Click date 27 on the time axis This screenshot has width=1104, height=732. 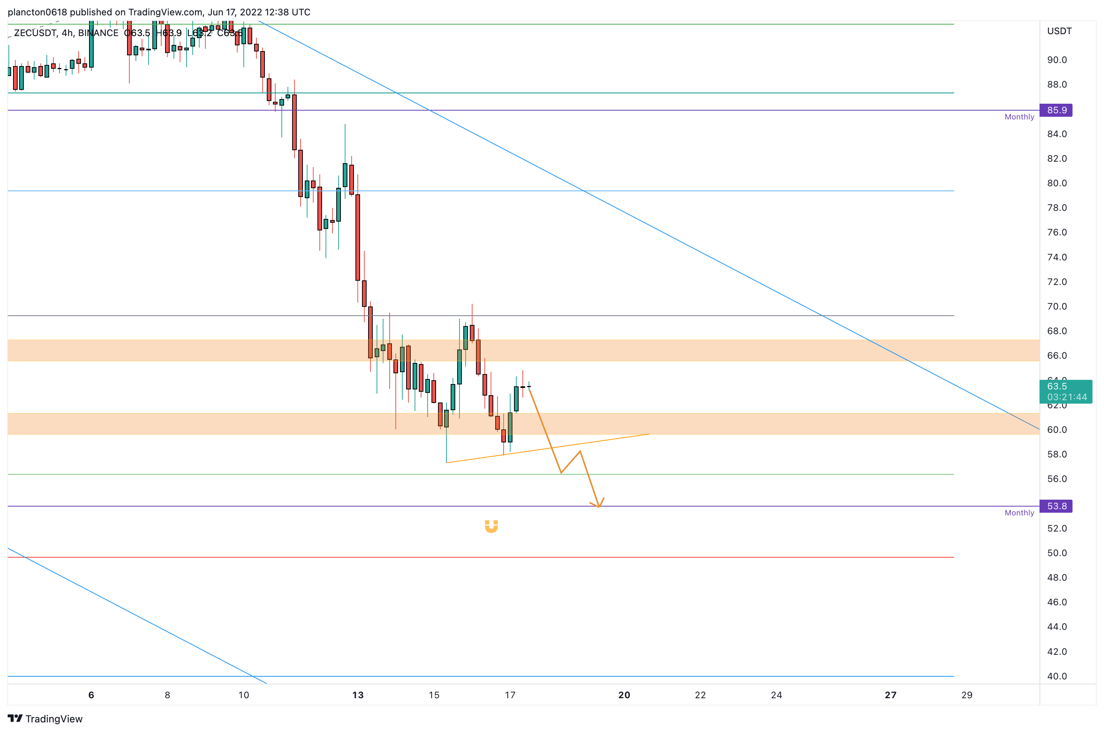coord(891,695)
